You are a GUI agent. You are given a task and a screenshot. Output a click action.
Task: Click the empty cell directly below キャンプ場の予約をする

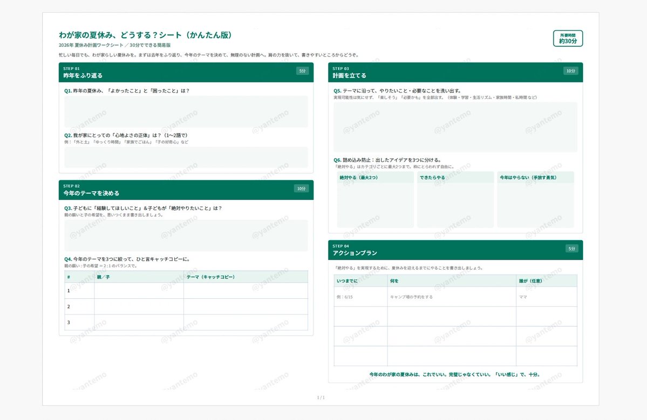[452, 317]
